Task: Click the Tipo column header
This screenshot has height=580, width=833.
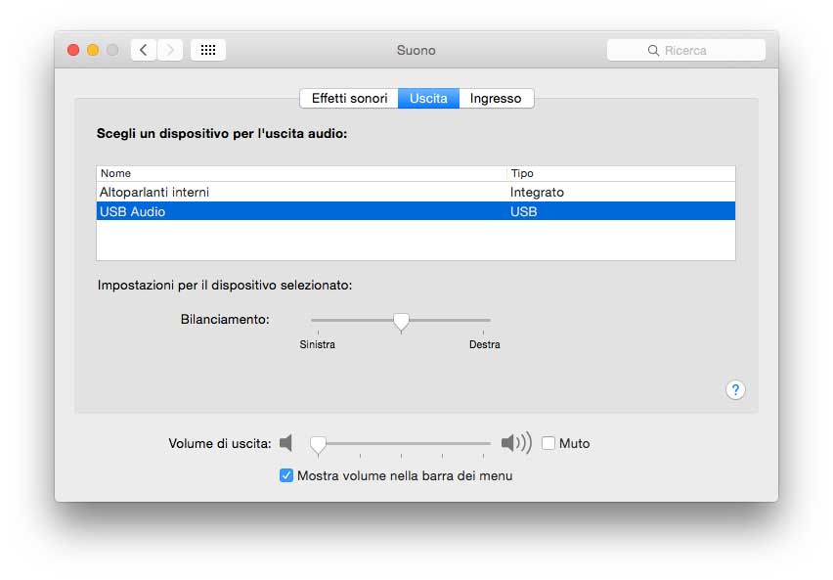Action: tap(621, 173)
